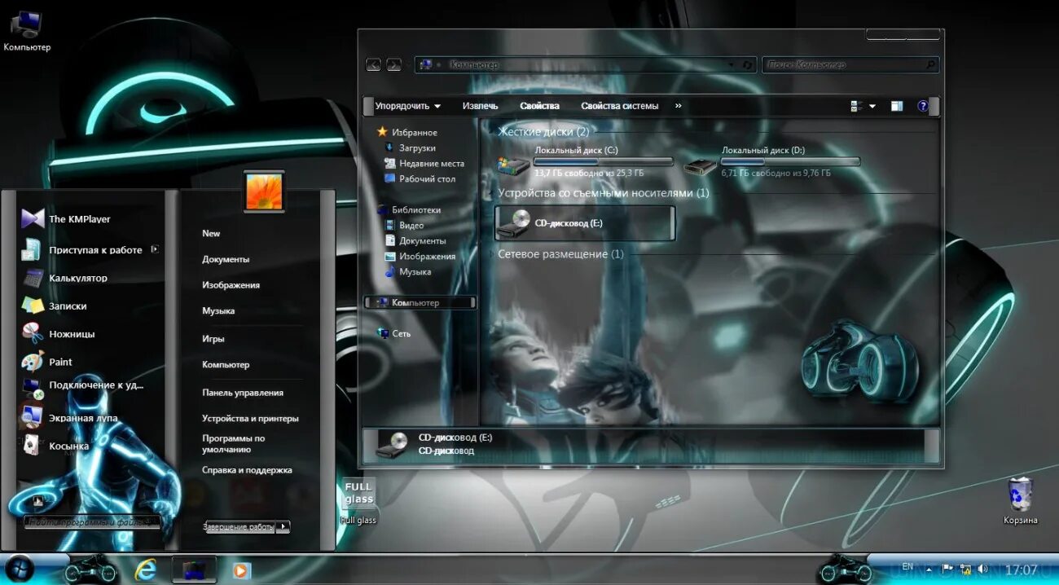Open Музыка from Start menu
Screen dimensions: 1059x585
(x=218, y=311)
